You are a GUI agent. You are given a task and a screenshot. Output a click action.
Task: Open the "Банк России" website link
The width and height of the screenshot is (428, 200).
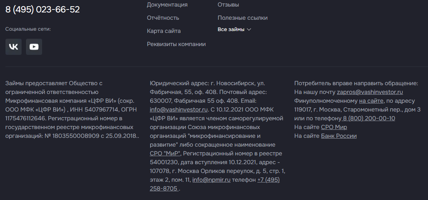pos(339,136)
